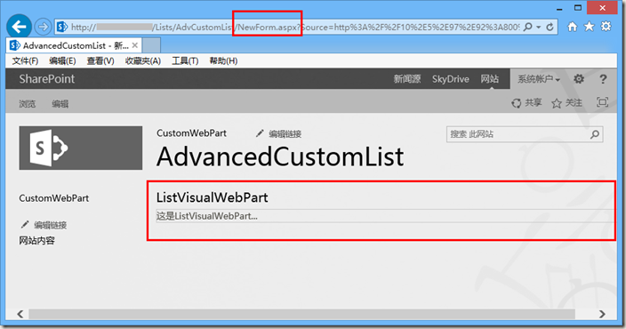Open the browser Home icon
626x329 pixels.
click(572, 27)
